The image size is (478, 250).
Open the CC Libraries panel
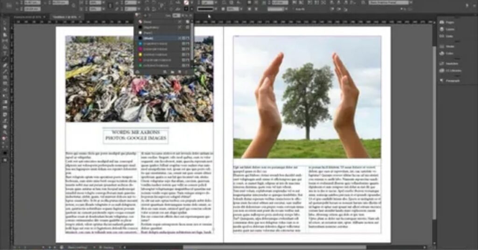[450, 70]
